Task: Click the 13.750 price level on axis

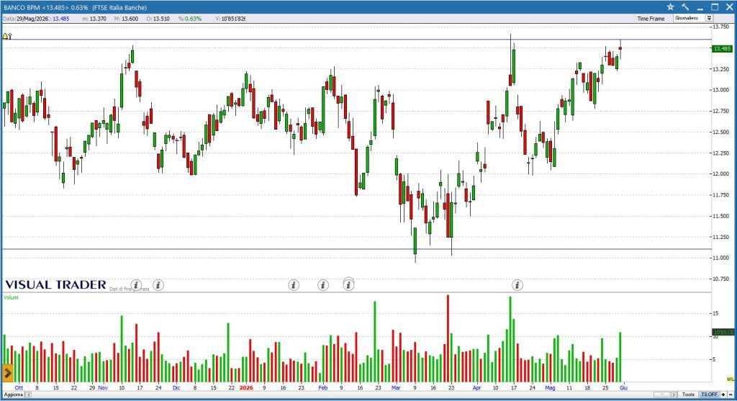Action: coord(721,27)
